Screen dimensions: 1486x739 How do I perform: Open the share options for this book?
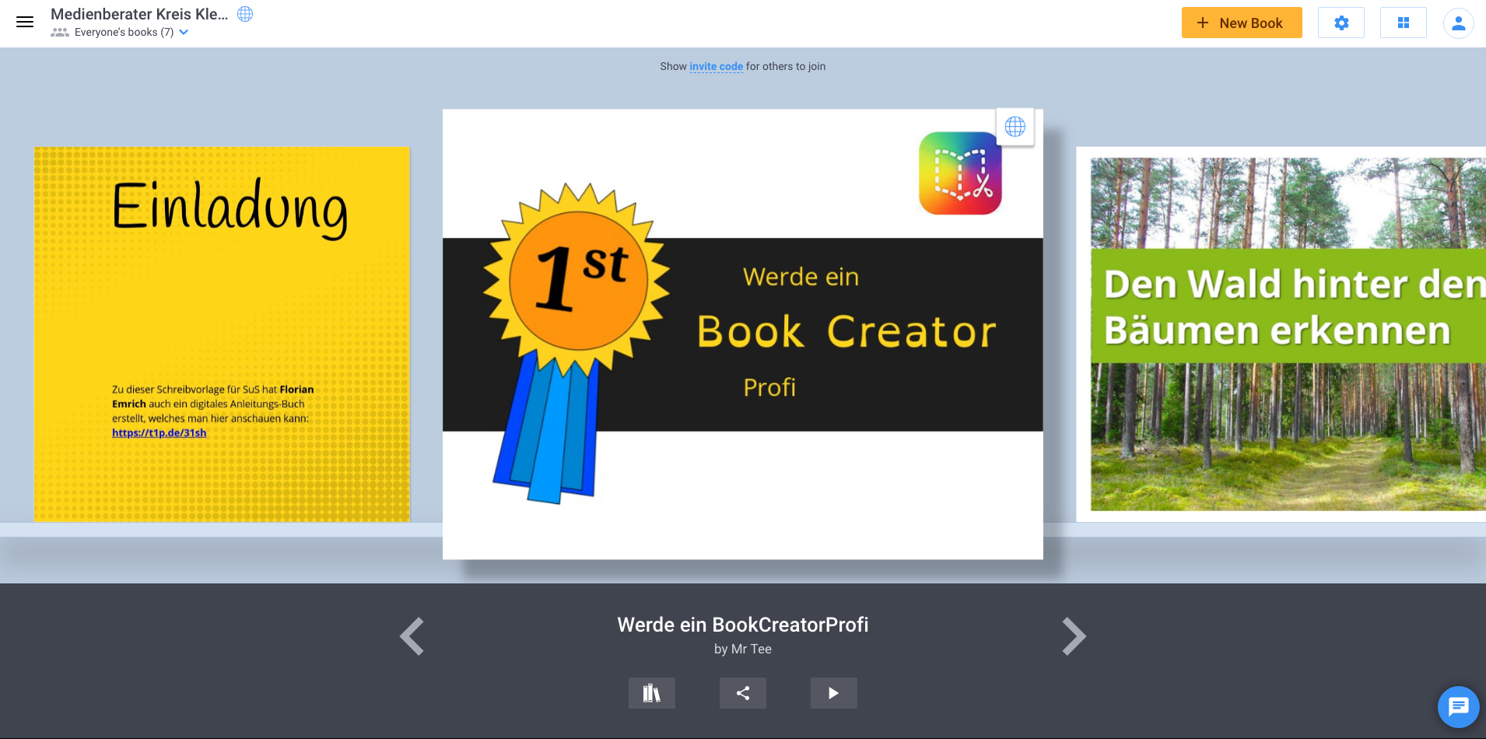click(x=743, y=693)
